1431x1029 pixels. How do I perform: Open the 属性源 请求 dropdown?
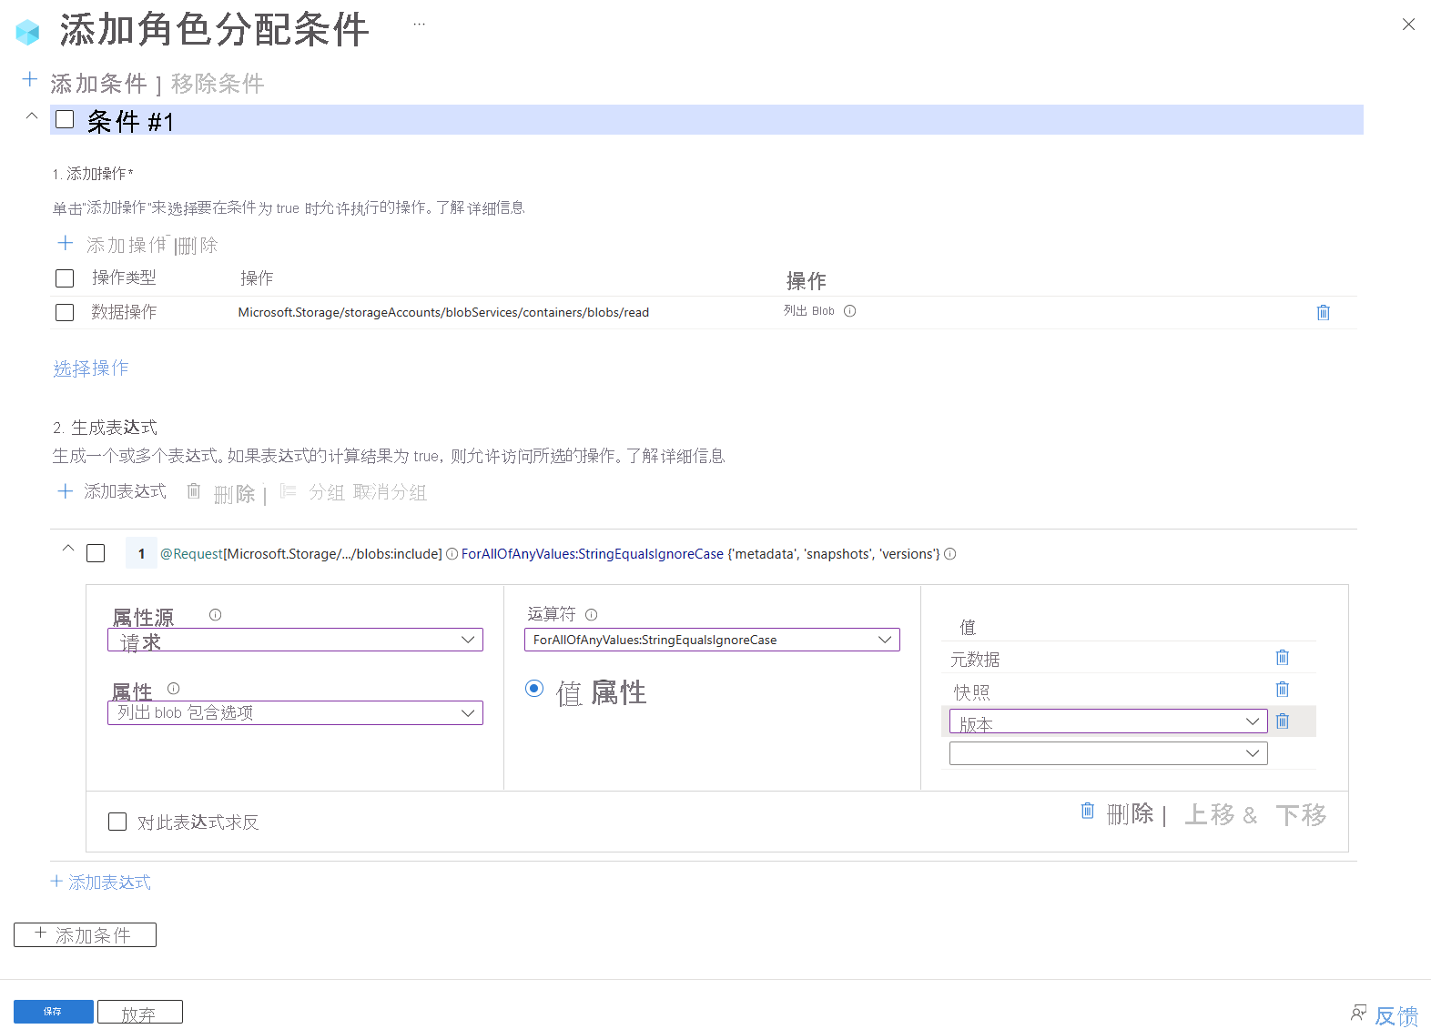pos(295,640)
